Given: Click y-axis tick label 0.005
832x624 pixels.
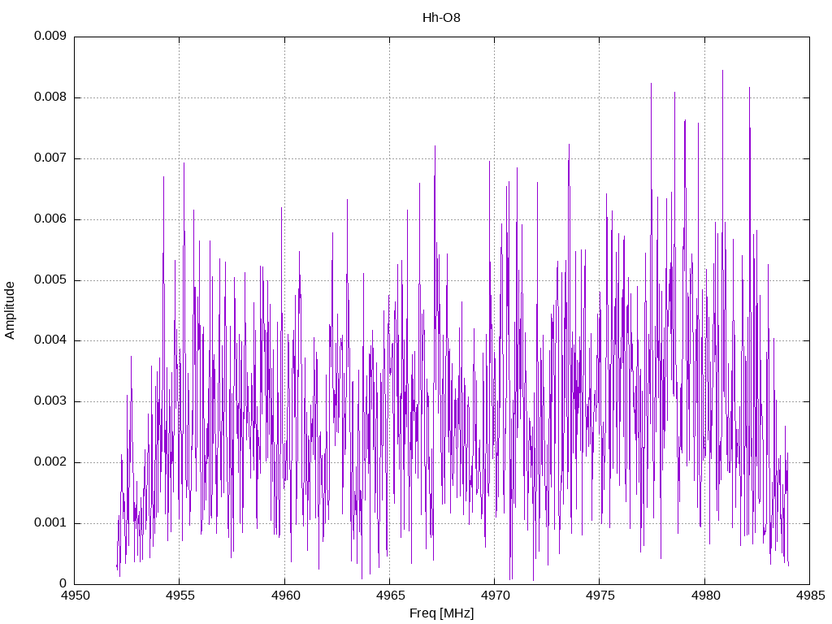Looking at the screenshot, I should (x=50, y=279).
